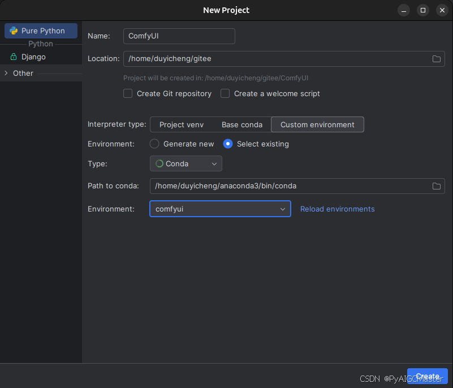The width and height of the screenshot is (453, 388).
Task: Open the Type Conda dropdown
Action: click(185, 163)
